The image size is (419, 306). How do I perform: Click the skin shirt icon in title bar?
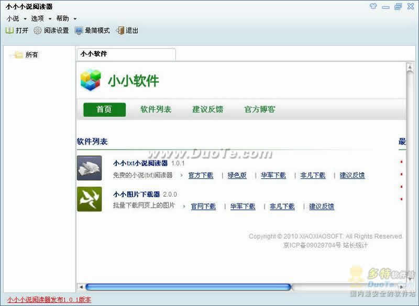[x=373, y=6]
